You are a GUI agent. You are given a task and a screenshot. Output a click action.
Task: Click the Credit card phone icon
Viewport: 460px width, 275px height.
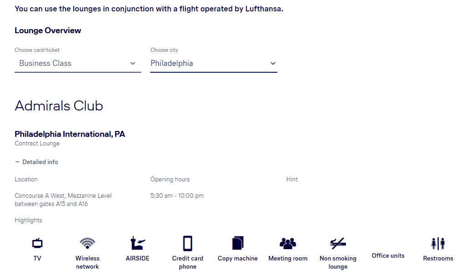(x=188, y=243)
